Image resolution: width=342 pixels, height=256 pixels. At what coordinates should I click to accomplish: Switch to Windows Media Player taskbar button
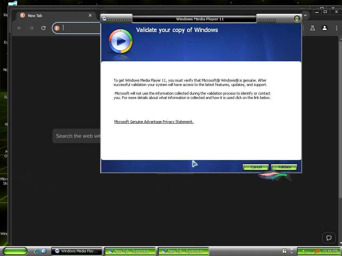(x=76, y=251)
